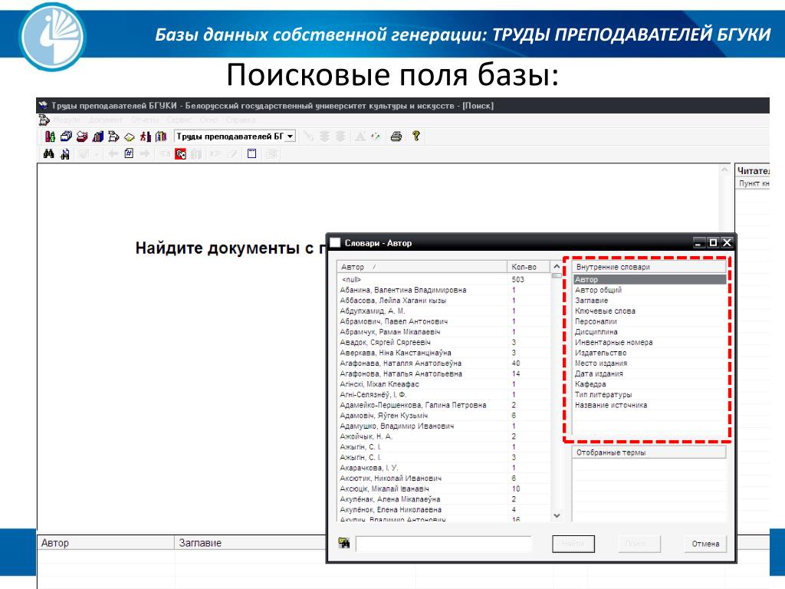Click the binoculars with document icon
785x589 pixels.
pyautogui.click(x=65, y=154)
